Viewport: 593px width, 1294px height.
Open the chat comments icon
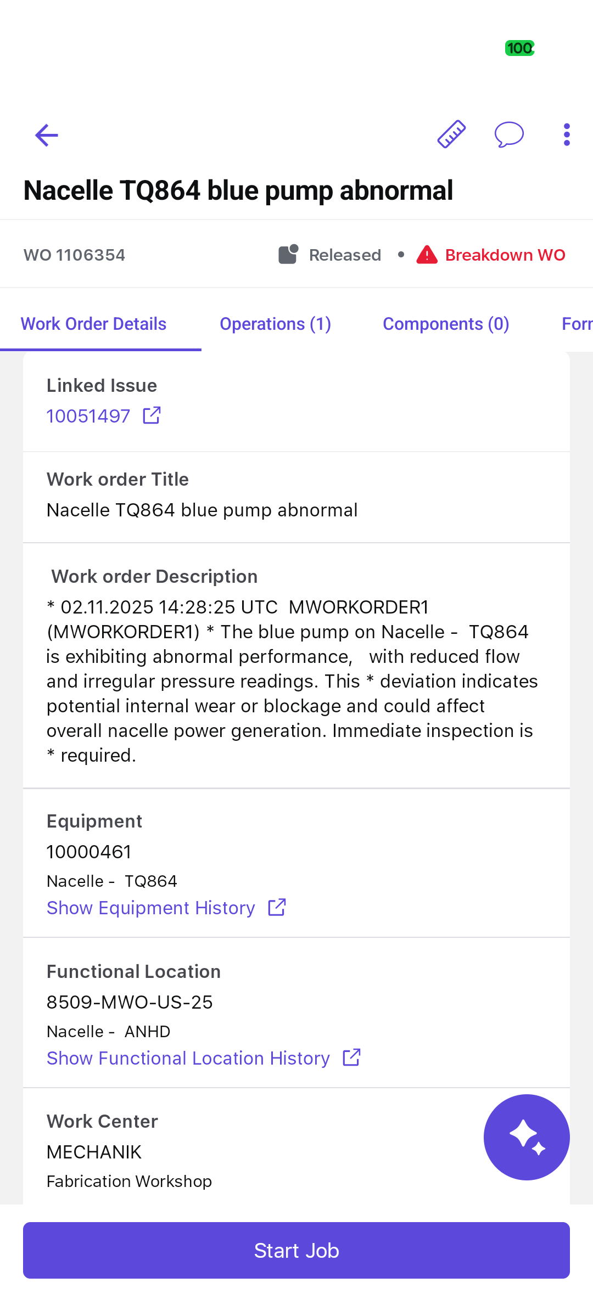pos(509,134)
